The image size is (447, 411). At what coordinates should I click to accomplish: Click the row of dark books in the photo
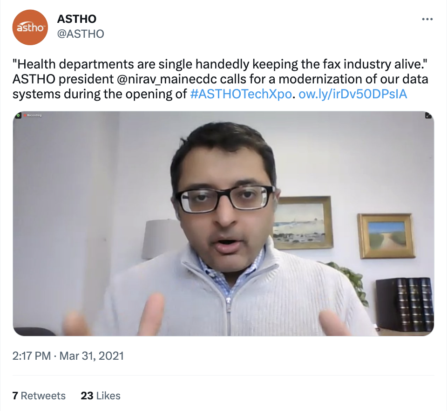pos(405,304)
